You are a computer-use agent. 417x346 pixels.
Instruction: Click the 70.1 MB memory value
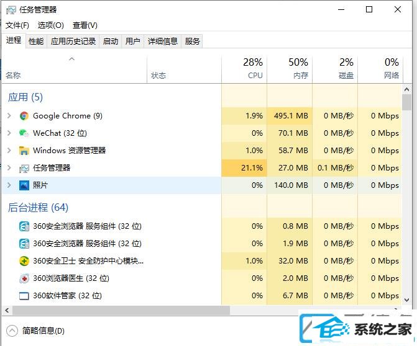click(293, 133)
